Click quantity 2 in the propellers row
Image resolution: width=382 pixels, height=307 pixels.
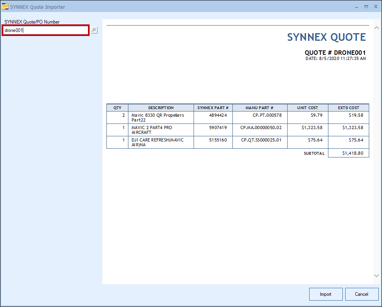[124, 115]
